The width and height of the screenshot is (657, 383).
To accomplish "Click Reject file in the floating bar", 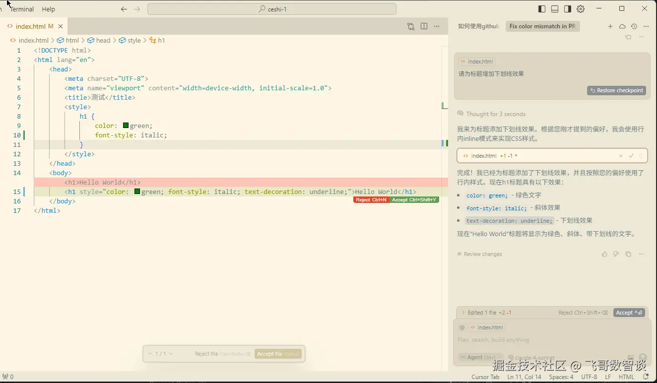I will (x=222, y=354).
